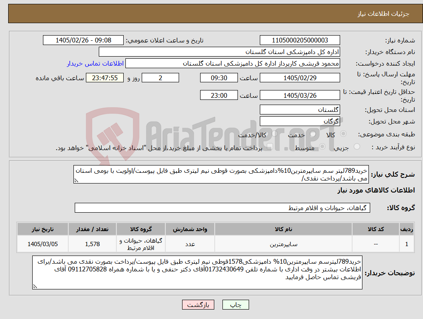The width and height of the screenshot is (423, 319).
Task: Select the کالا/خدمت radio button
Action: [x=275, y=134]
